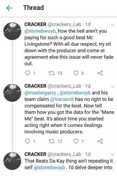Share the second tweet about Mane Me beat
Screen dimensions: 117x176
point(100,141)
